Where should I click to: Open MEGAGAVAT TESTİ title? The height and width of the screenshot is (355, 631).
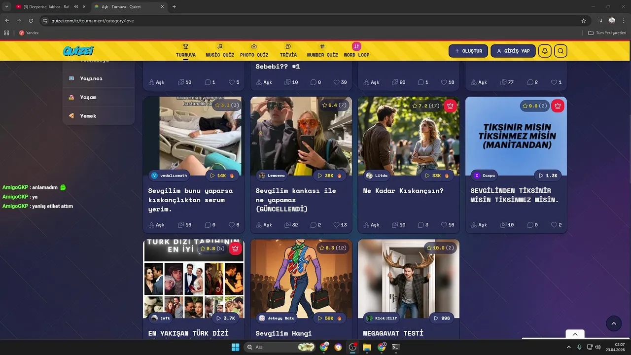pos(393,333)
